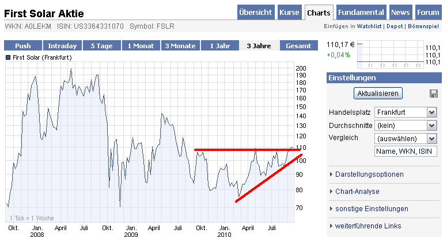Screen dimensions: 447x237
Task: Go to the Forum tab
Action: [428, 13]
